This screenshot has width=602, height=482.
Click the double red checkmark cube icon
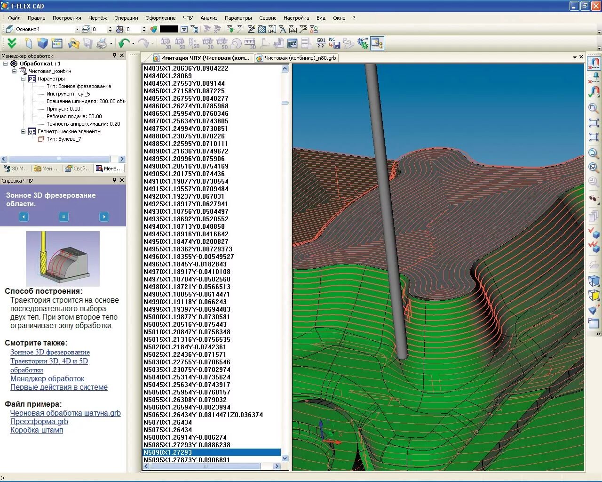tap(594, 246)
